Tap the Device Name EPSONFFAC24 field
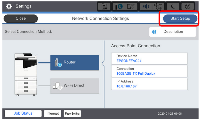The image size is (201, 120). coord(149,58)
